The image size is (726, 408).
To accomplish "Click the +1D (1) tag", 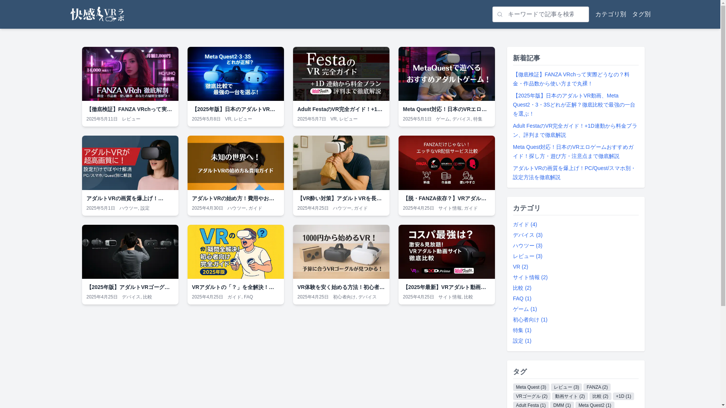I will point(623,396).
